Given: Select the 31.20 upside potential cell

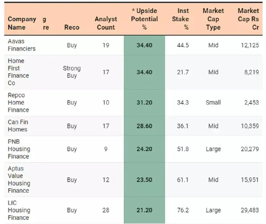Looking at the screenshot, I should [x=144, y=102].
